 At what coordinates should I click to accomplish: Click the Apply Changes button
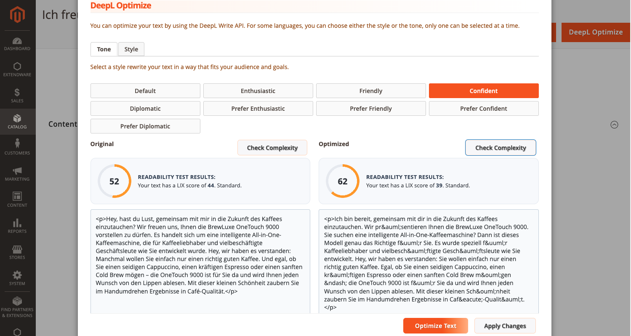click(505, 326)
